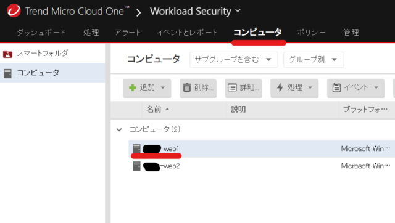
Task: Click the スマートフォルダ folder icon
Action: click(x=7, y=54)
